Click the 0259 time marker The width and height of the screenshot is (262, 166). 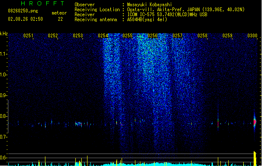point(227,36)
